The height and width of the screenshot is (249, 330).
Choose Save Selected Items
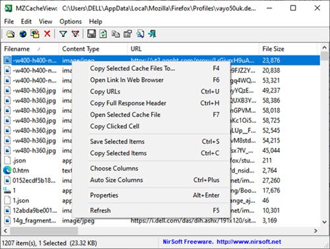click(152, 141)
